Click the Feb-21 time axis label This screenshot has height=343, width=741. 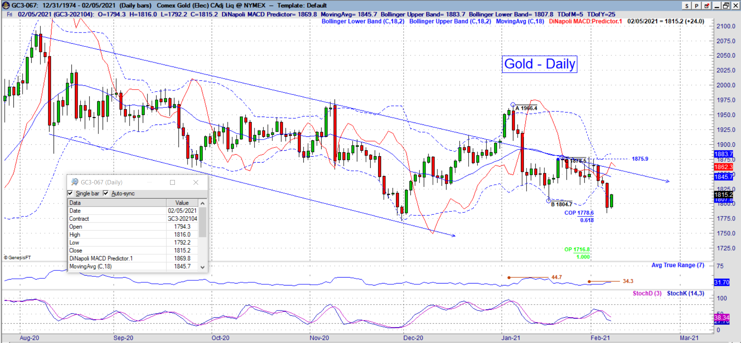[600, 338]
